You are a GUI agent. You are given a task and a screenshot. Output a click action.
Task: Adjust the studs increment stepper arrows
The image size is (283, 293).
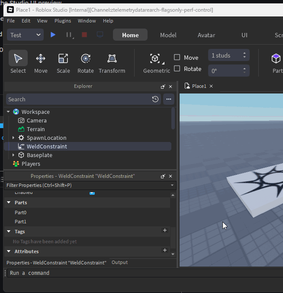pyautogui.click(x=244, y=55)
